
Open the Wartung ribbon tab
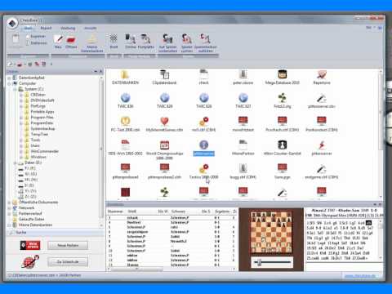coord(68,28)
